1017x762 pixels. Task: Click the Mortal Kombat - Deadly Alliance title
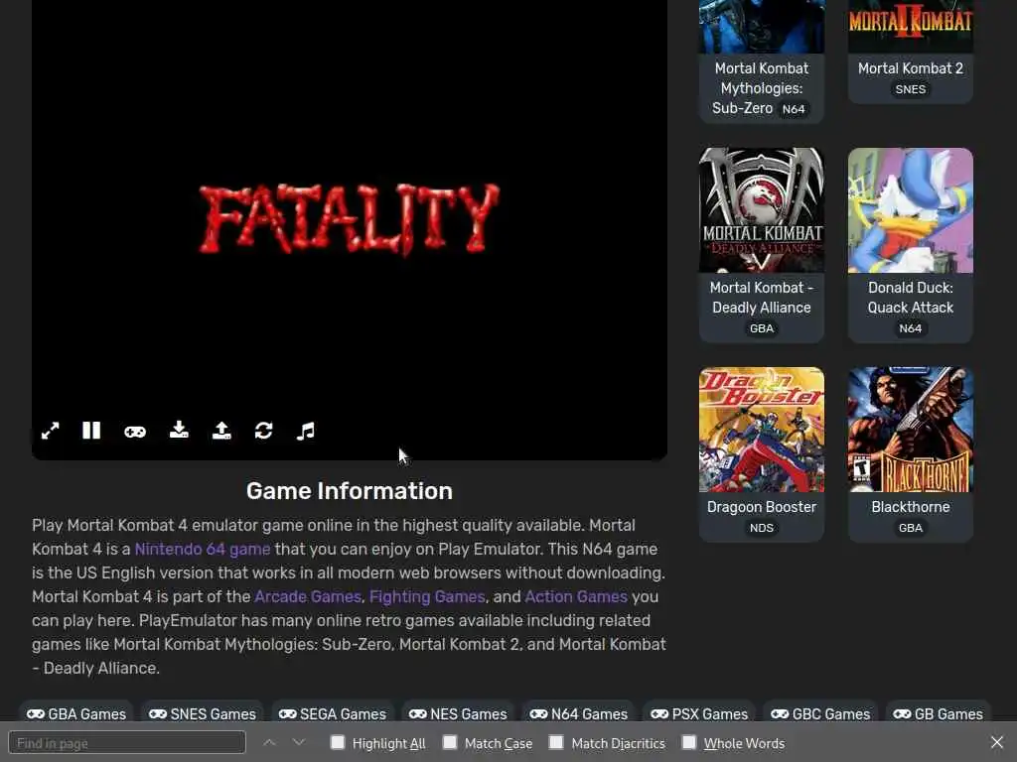(762, 298)
